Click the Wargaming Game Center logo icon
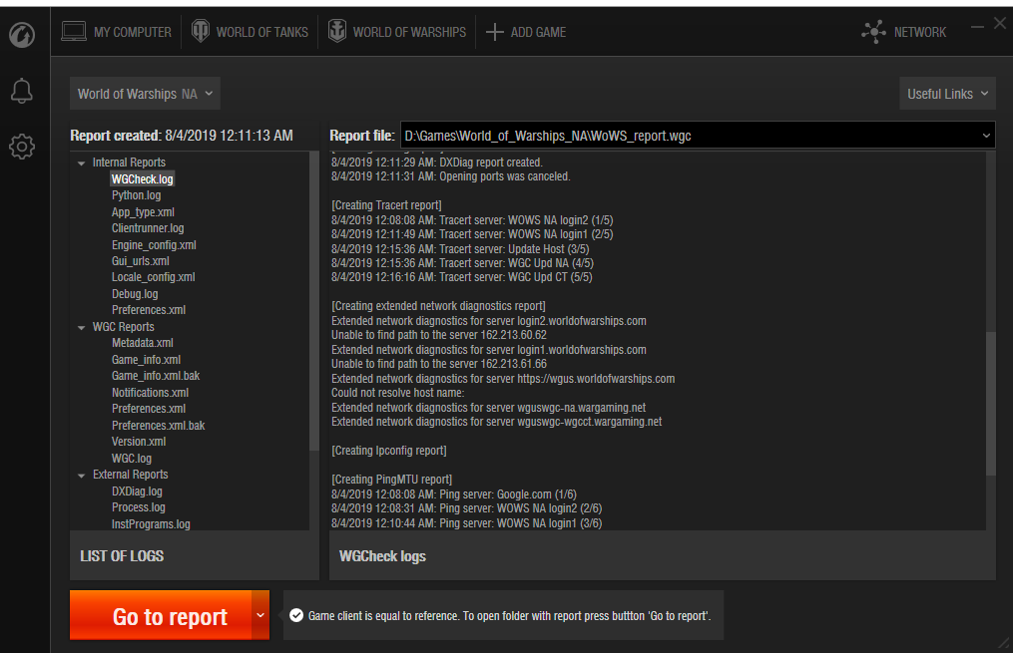 point(22,35)
